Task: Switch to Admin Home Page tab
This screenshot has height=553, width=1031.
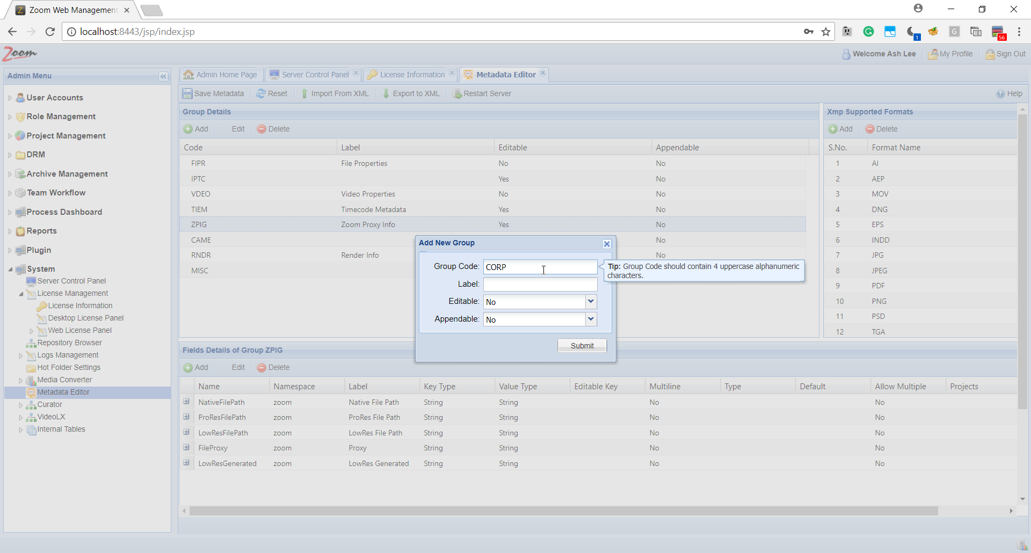Action: (x=221, y=75)
